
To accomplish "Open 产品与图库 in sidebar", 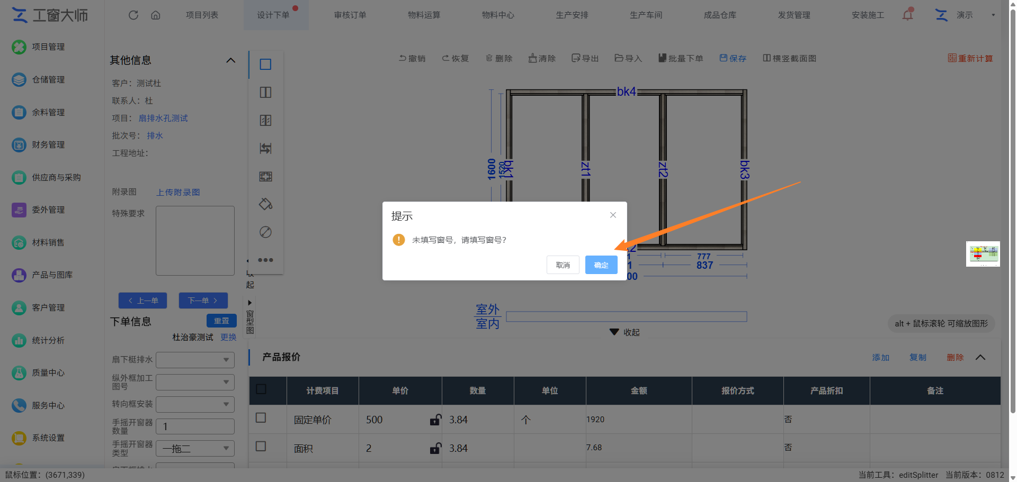I will (x=42, y=275).
